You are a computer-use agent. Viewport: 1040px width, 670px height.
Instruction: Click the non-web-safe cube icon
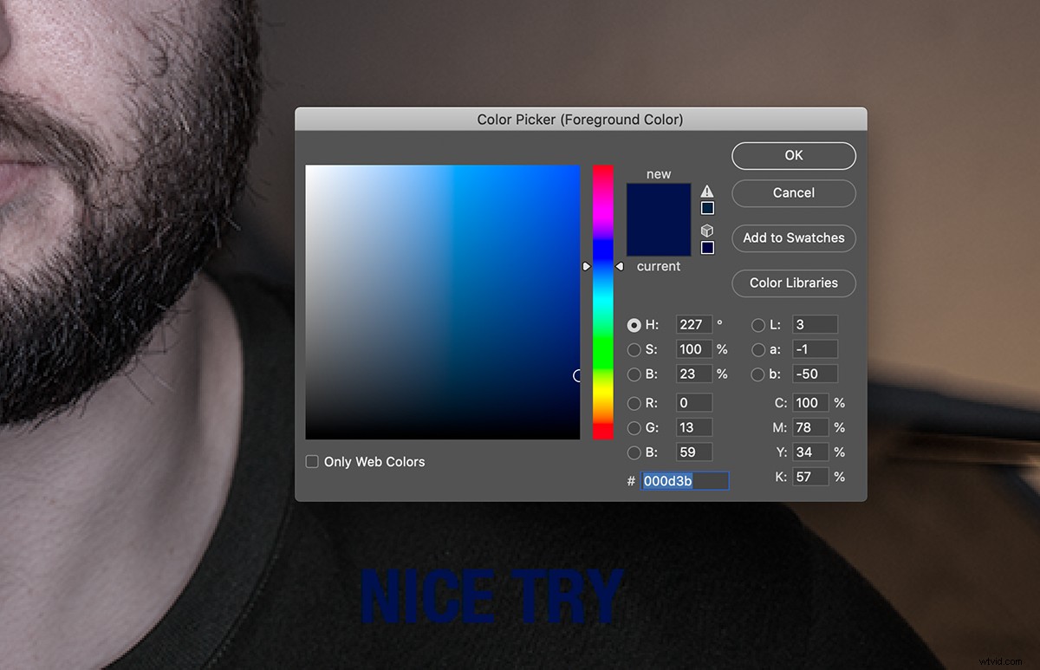(x=707, y=230)
